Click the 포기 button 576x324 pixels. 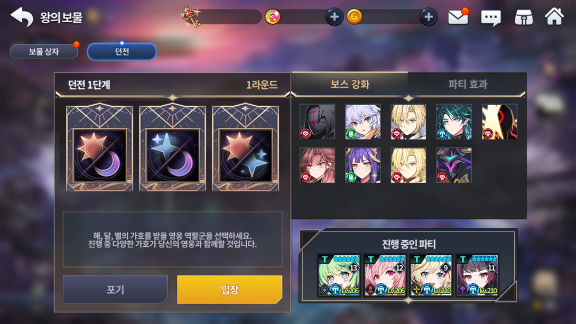coord(115,290)
